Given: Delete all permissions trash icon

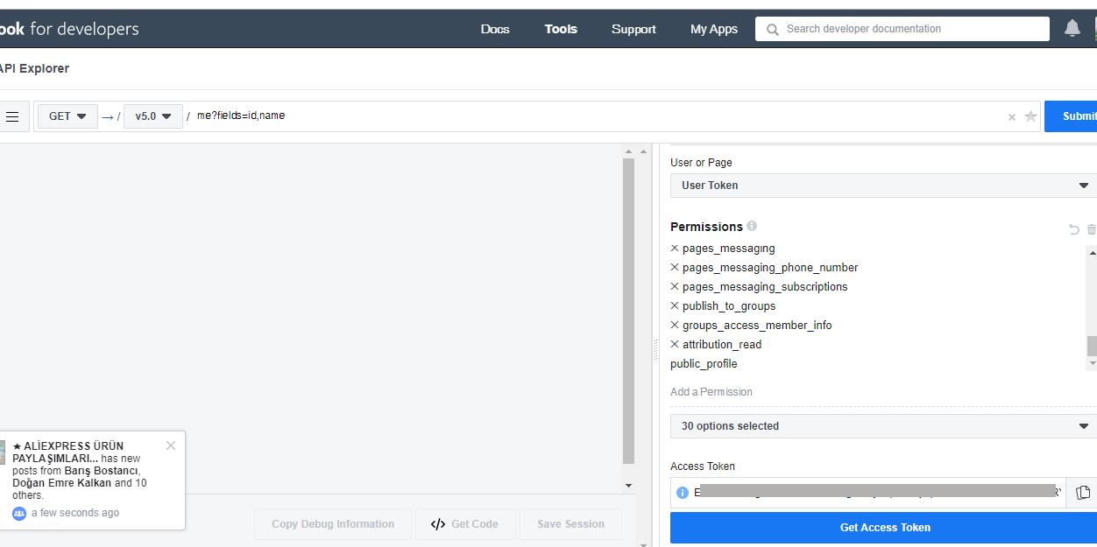Looking at the screenshot, I should [1092, 229].
